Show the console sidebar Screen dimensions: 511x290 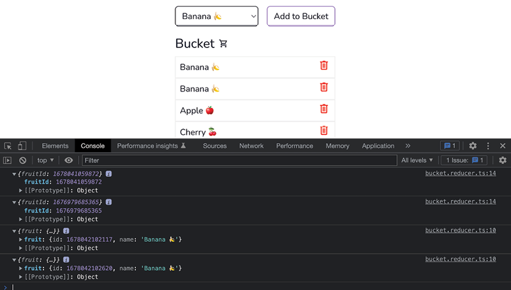(x=7, y=160)
